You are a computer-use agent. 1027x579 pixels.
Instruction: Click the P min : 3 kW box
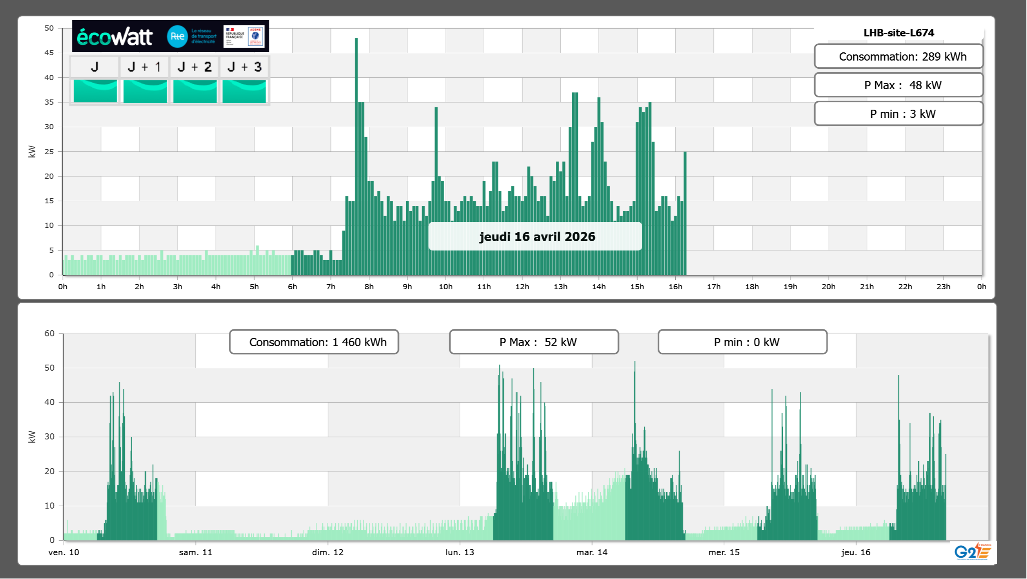[x=898, y=114]
